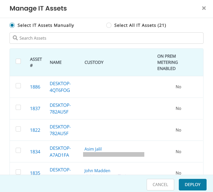
Task: Focus the Search Assets input field
Action: pyautogui.click(x=108, y=38)
